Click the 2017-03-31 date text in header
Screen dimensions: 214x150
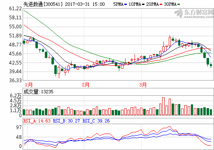77,4
